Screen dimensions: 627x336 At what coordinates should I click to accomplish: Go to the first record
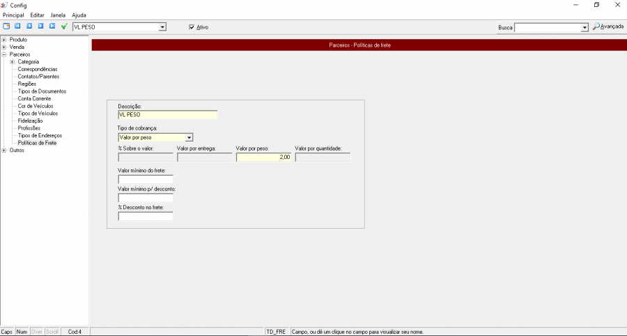click(18, 26)
